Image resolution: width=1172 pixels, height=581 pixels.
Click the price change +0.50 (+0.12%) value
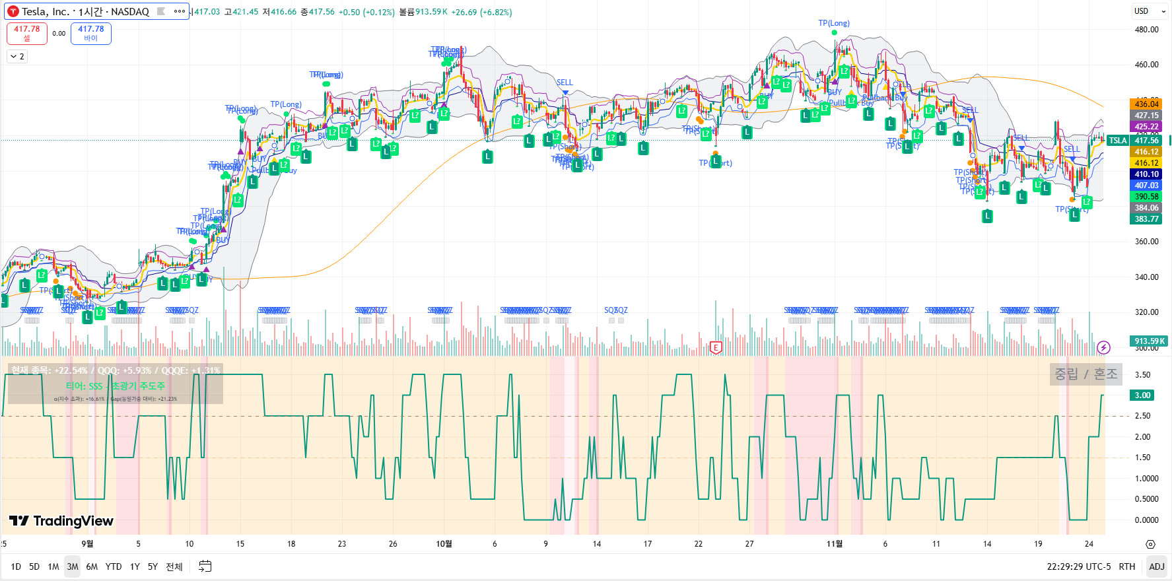(x=366, y=12)
